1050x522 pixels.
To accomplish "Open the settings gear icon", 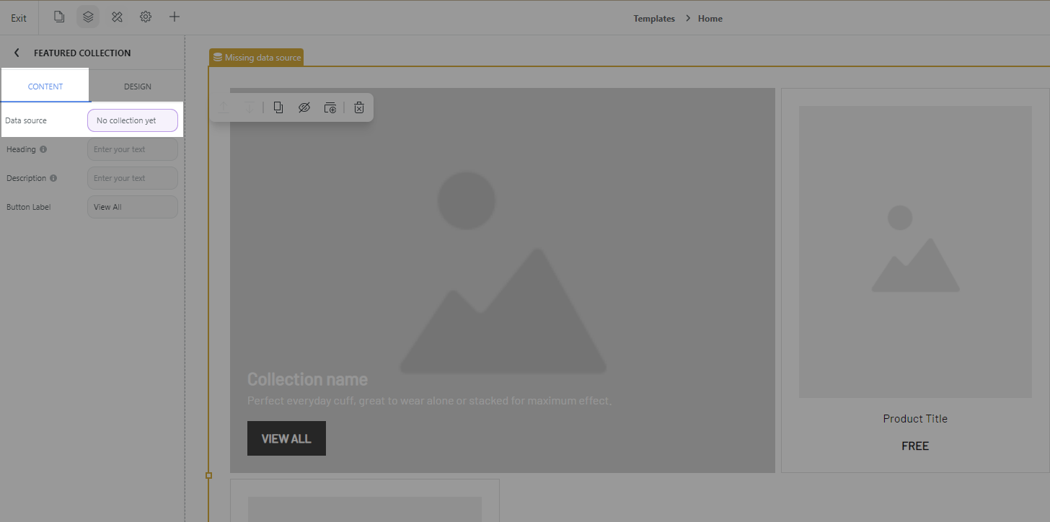I will pos(146,17).
